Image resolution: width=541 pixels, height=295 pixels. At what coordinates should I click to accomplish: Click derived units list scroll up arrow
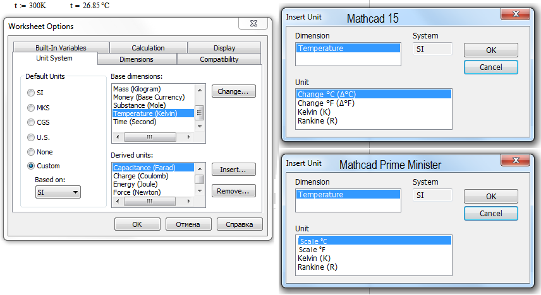click(200, 169)
